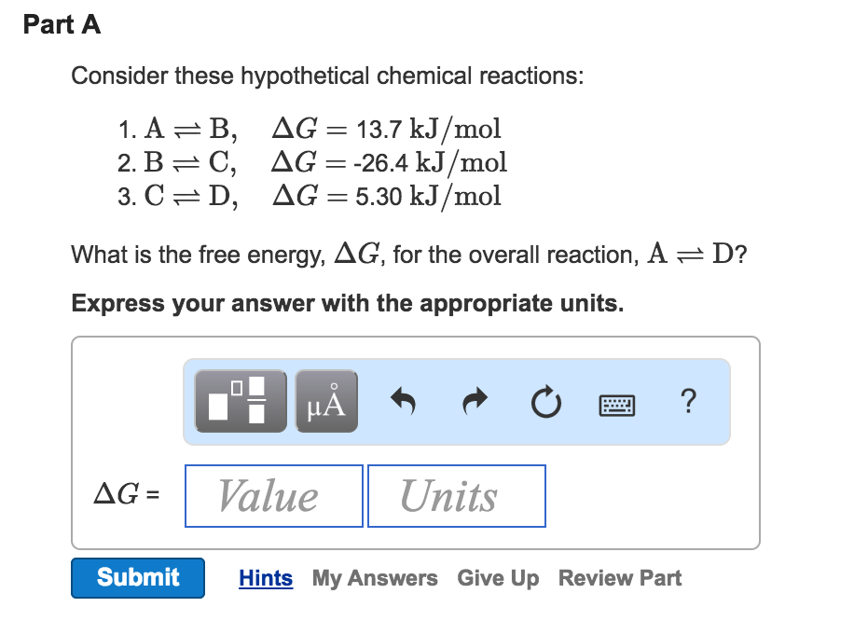Open the Hints link
Image resolution: width=854 pixels, height=621 pixels.
click(x=266, y=578)
